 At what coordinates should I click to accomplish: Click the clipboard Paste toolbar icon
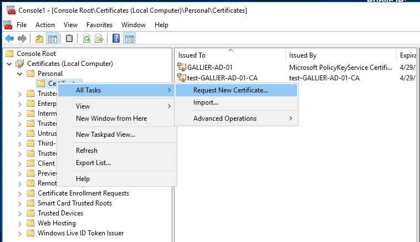pyautogui.click(x=69, y=39)
